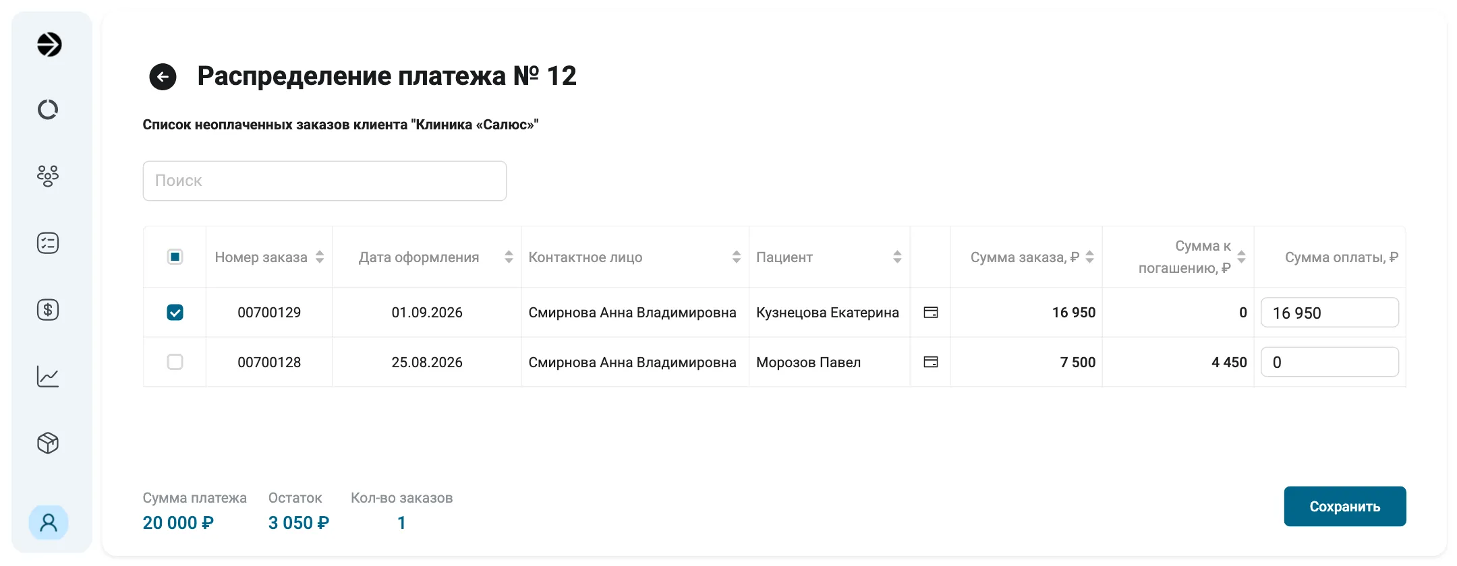Toggle the select-all header checkbox
The width and height of the screenshot is (1457, 566).
tap(175, 257)
